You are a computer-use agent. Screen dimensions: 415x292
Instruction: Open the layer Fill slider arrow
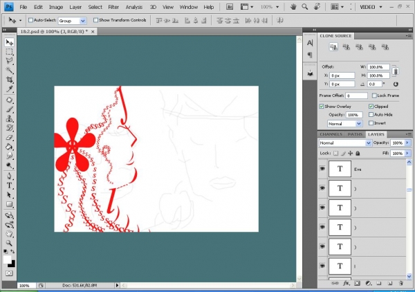[407, 154]
